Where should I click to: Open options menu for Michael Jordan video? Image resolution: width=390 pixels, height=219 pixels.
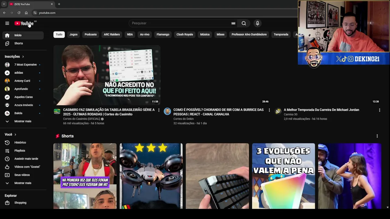[x=379, y=110]
